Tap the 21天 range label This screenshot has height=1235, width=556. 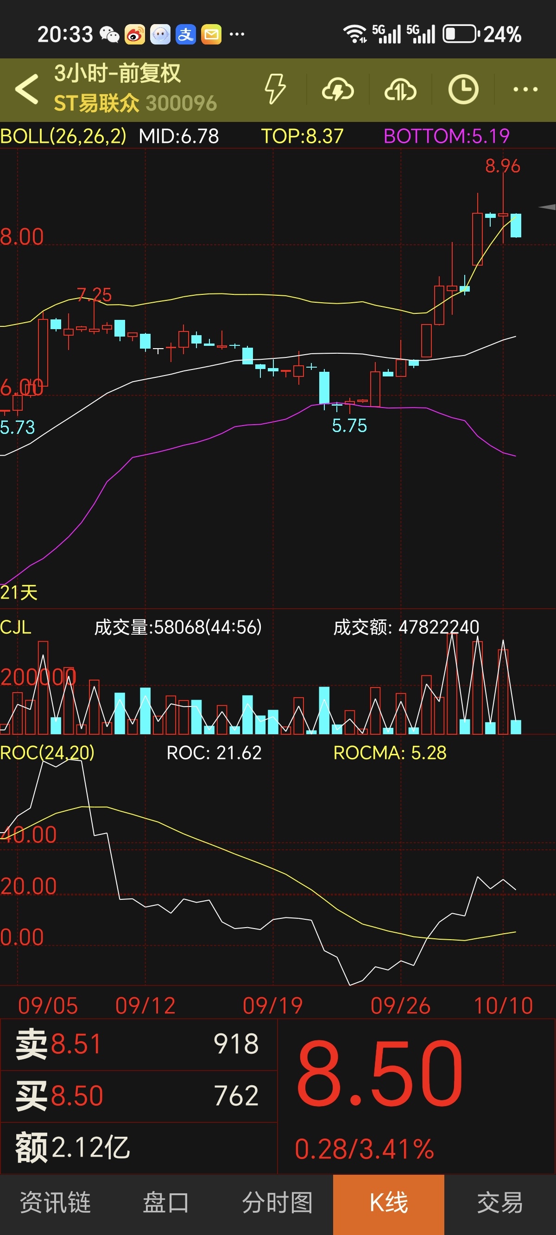(x=19, y=592)
